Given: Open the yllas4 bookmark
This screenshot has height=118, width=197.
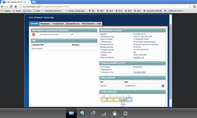Looking at the screenshot, I should (x=119, y=11).
